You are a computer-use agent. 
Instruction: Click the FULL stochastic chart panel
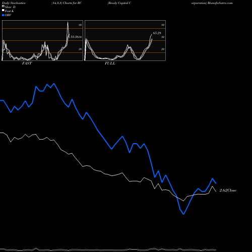125,40
